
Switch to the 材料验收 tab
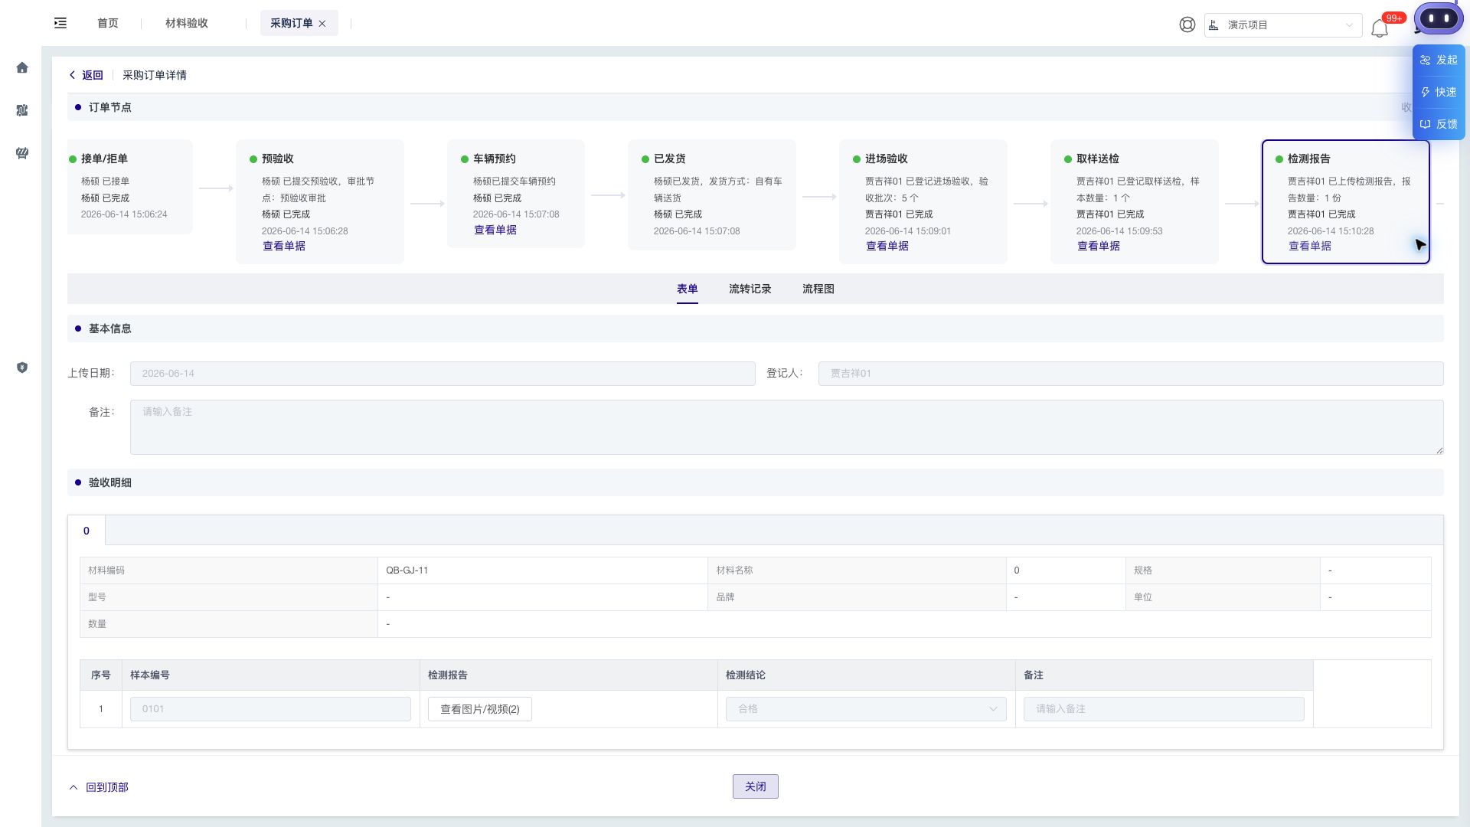pyautogui.click(x=187, y=23)
